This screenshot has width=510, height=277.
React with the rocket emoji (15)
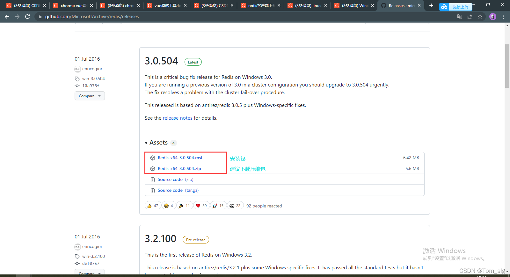(x=218, y=206)
